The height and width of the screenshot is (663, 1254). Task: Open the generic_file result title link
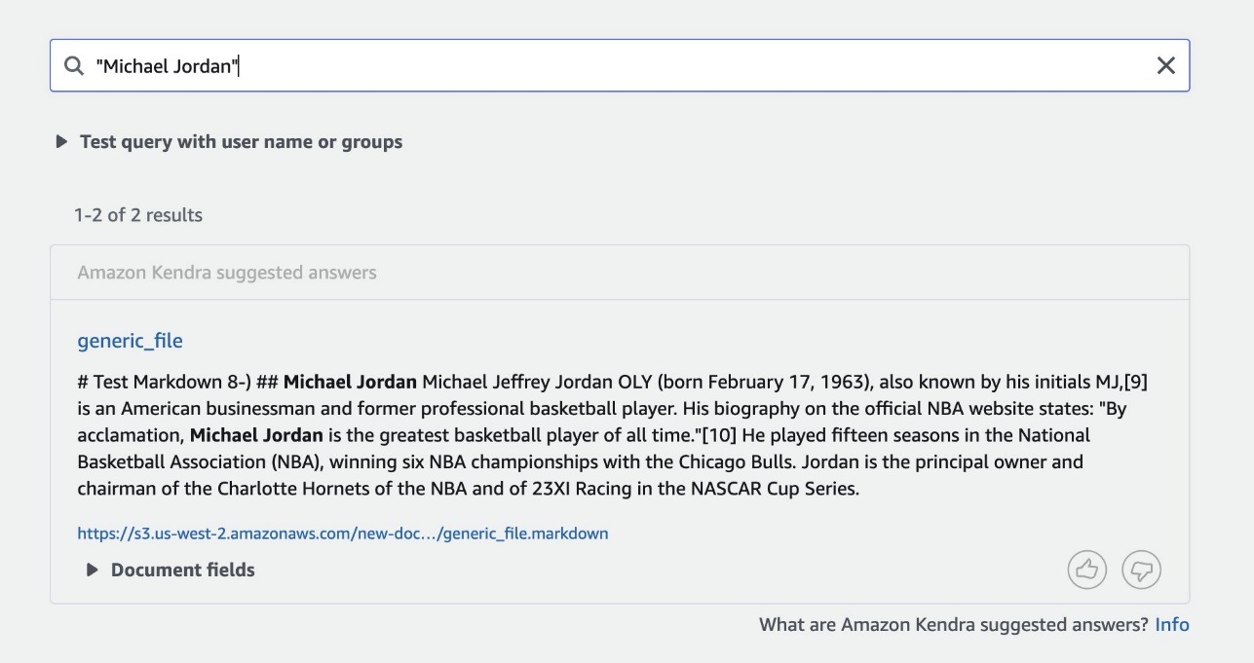tap(131, 341)
